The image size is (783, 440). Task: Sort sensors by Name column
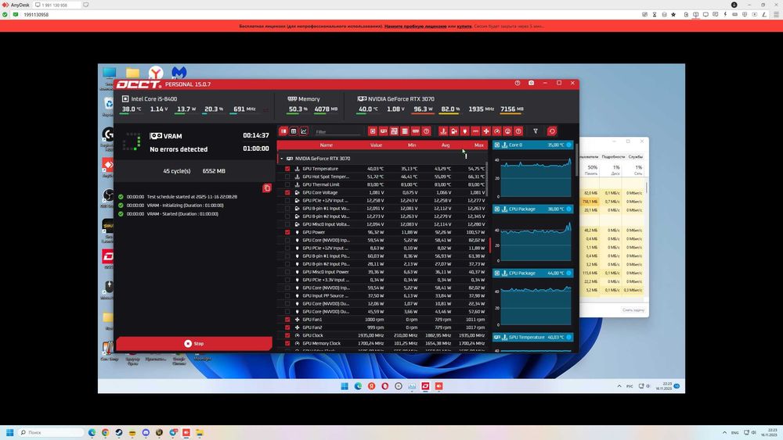[x=326, y=145]
